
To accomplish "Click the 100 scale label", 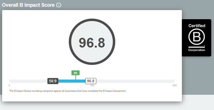I will pos(92,86).
